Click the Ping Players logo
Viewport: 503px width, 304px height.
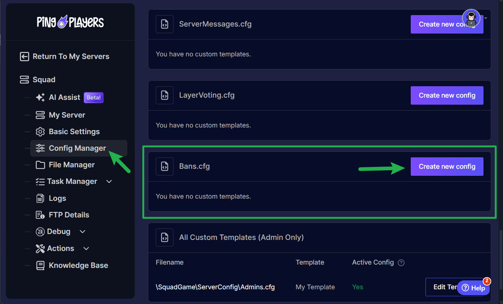[70, 22]
